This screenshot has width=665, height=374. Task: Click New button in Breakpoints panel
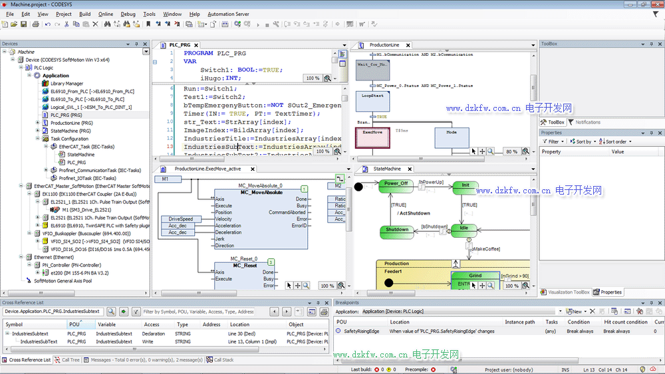576,312
